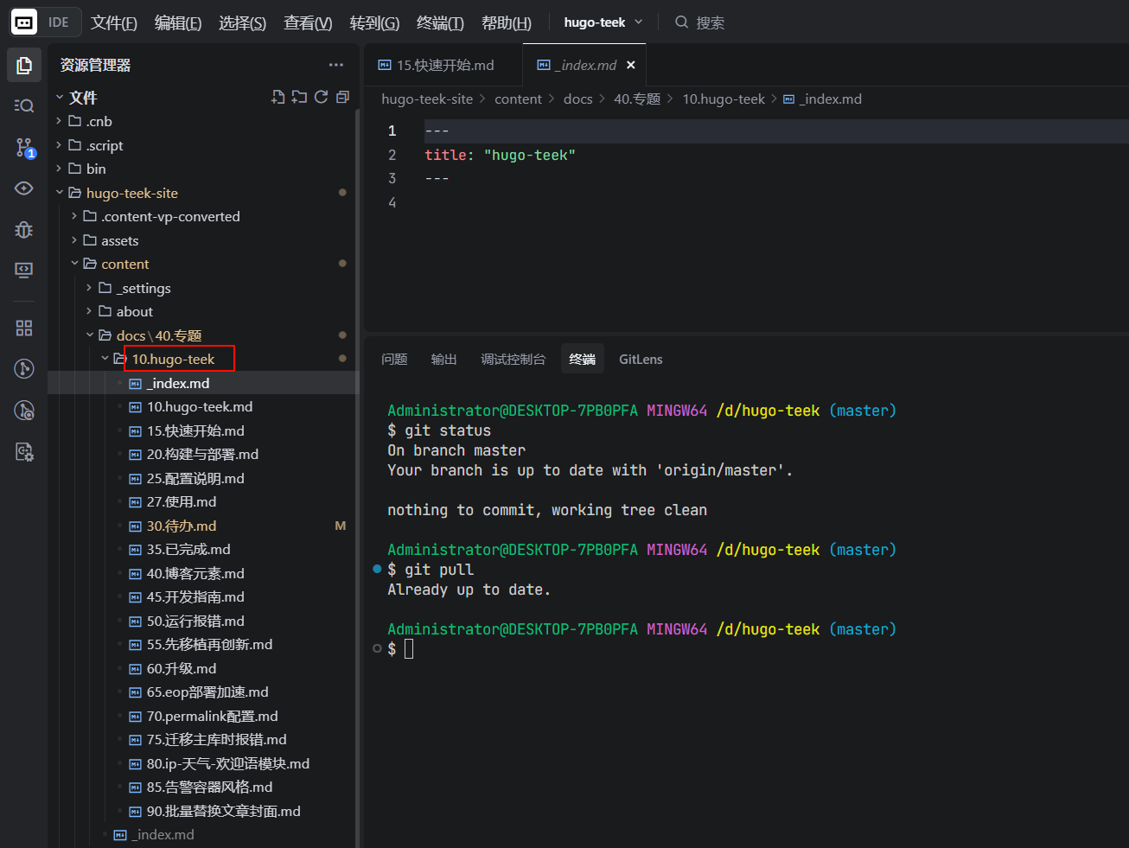Switch to the 15.快速开始.md editor tab

444,65
